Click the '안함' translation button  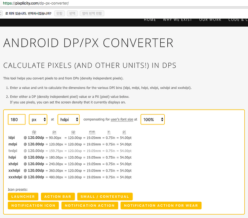tap(60, 13)
